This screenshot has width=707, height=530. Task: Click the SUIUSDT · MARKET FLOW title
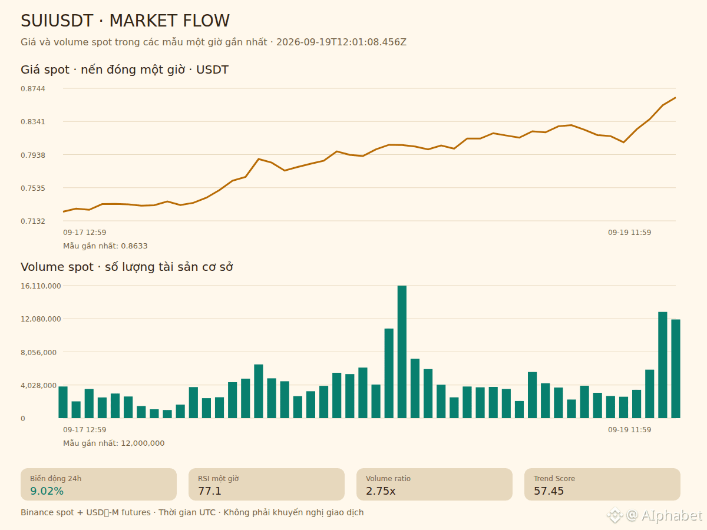click(125, 21)
